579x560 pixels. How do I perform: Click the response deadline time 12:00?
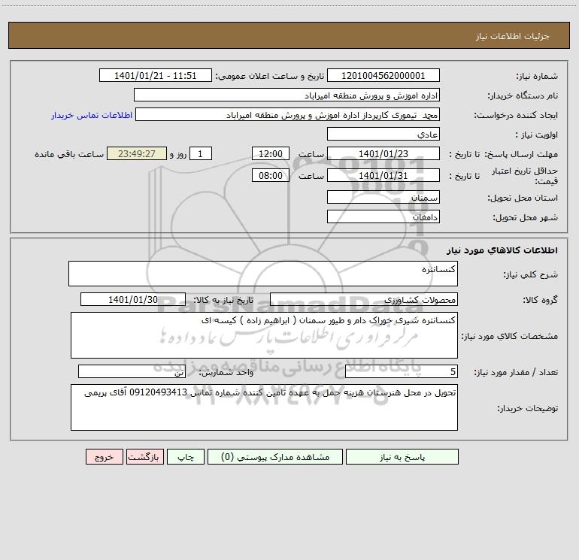pos(270,153)
